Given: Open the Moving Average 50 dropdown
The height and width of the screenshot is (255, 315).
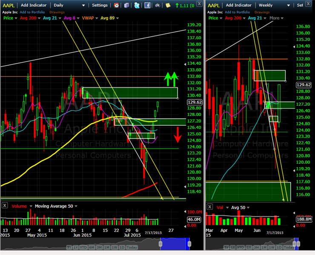Looking at the screenshot, I should click(x=76, y=206).
